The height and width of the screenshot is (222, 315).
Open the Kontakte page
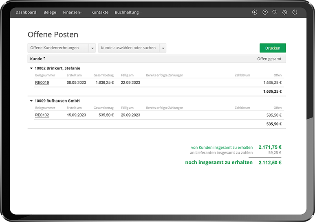(x=100, y=12)
